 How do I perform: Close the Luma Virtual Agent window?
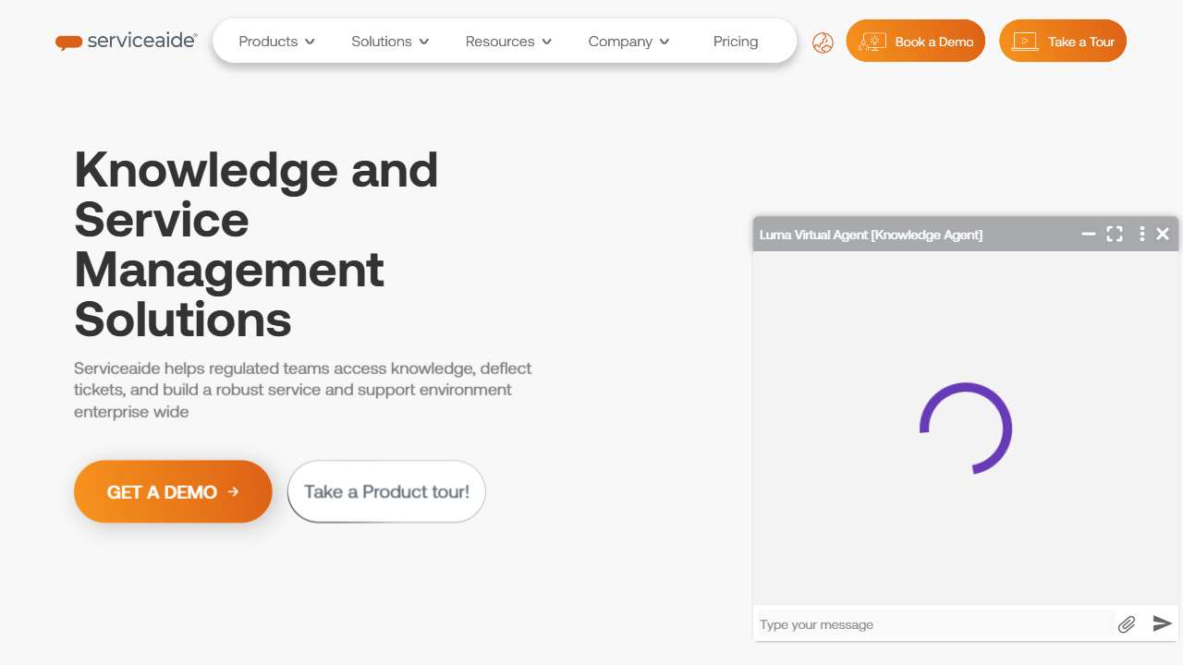[1163, 235]
